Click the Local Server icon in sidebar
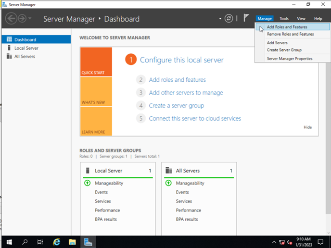The image size is (331, 248). coord(9,48)
